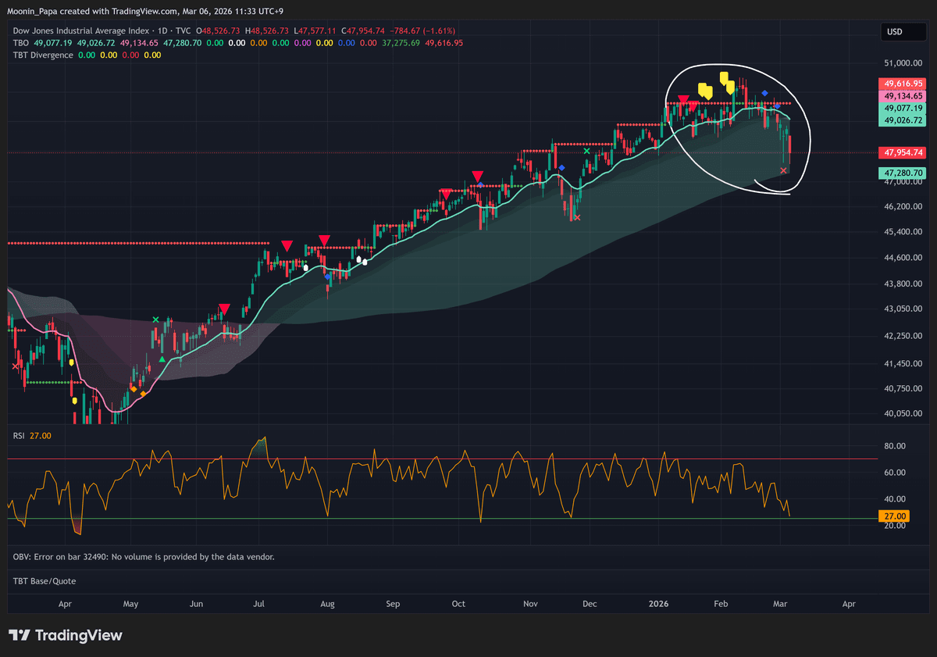Screen dimensions: 937x657
Task: Click the 46,200.00 price axis label
Action: pos(904,207)
